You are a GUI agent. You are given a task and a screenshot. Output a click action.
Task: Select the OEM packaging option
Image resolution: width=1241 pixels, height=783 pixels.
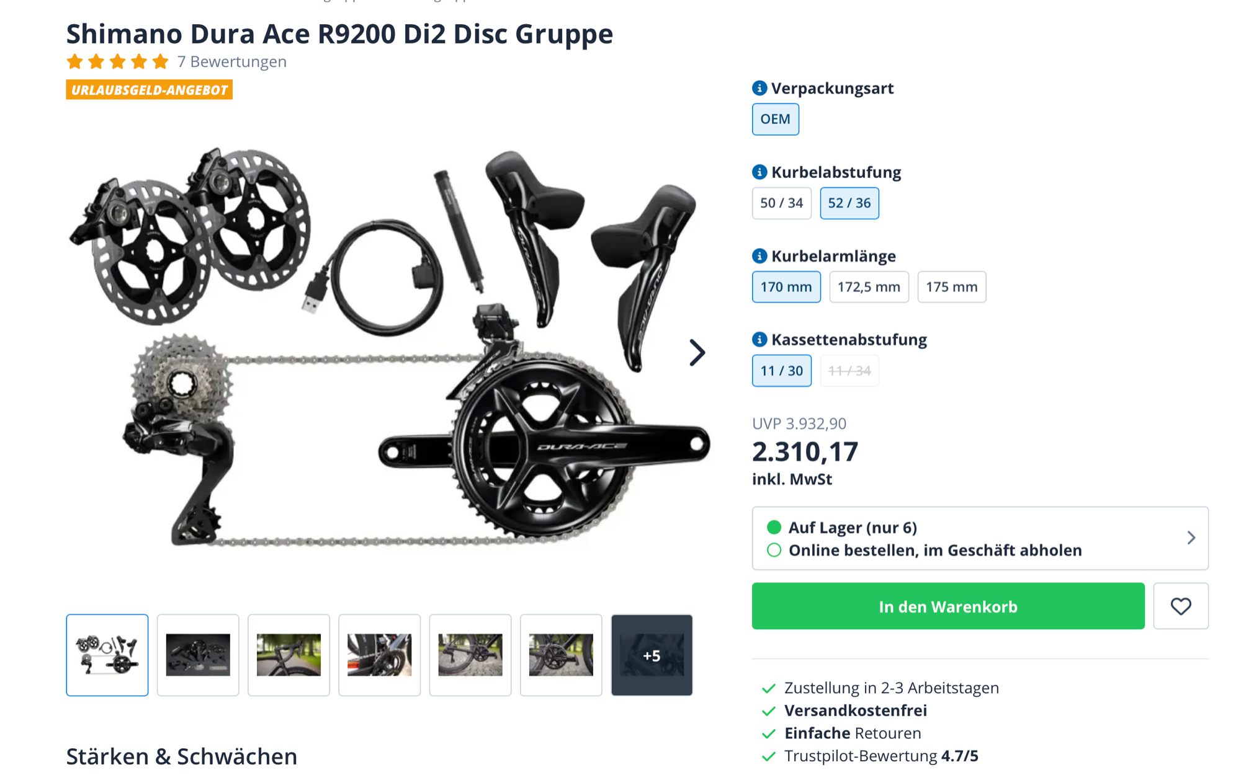pyautogui.click(x=775, y=119)
